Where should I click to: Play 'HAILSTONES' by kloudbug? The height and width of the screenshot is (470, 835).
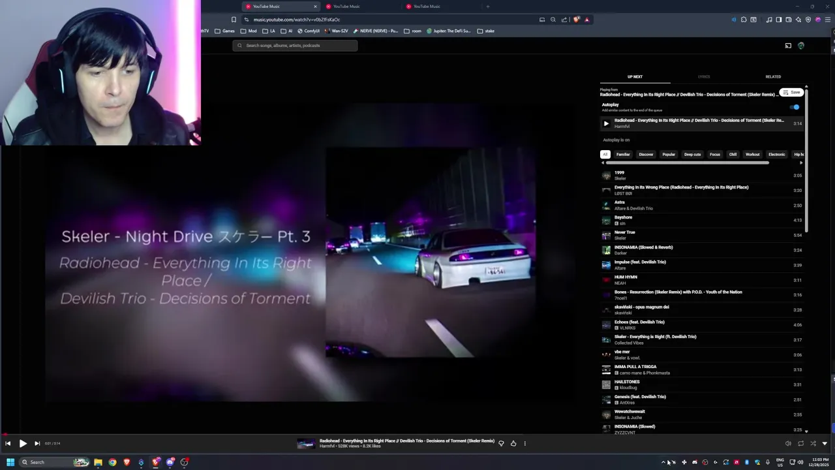[701, 385]
